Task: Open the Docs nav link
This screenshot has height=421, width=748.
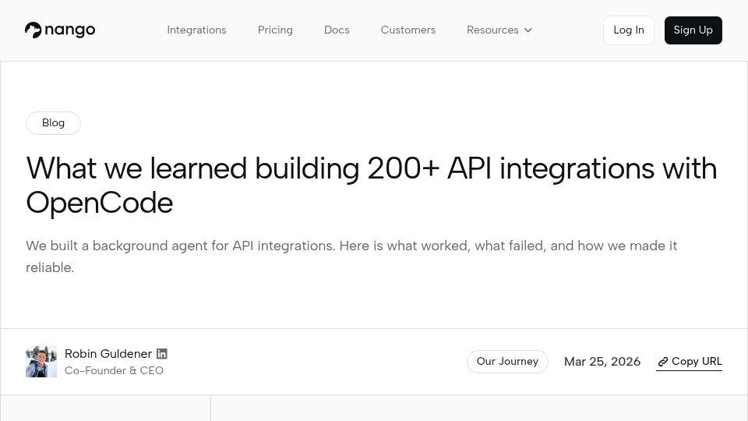Action: (x=337, y=30)
